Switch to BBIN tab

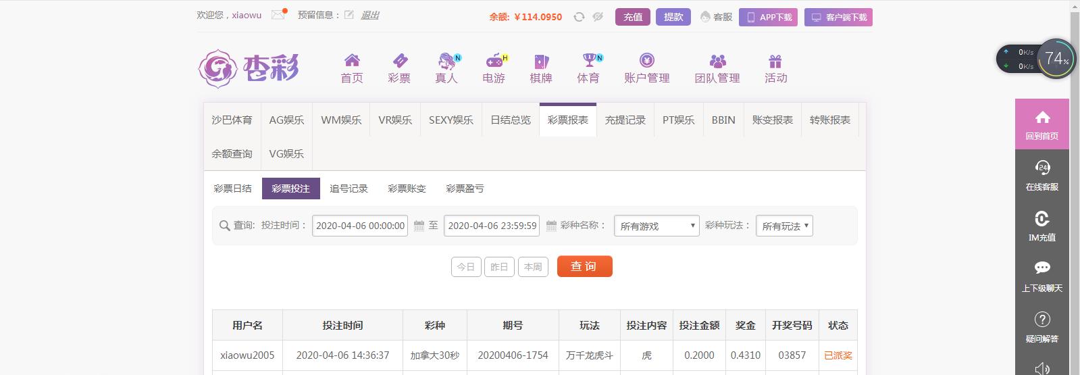[x=723, y=120]
